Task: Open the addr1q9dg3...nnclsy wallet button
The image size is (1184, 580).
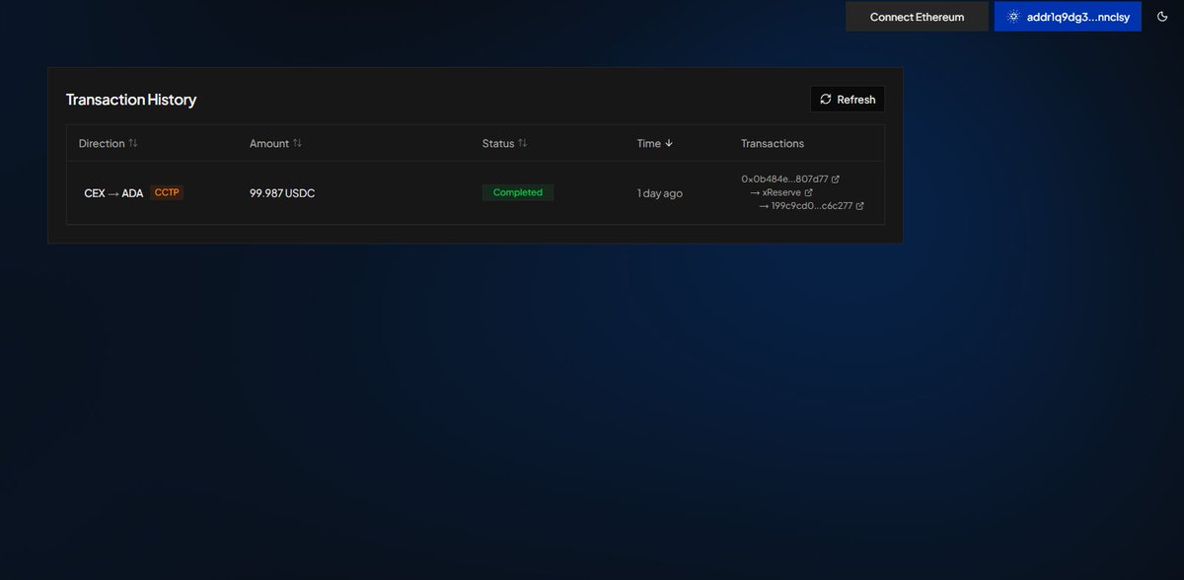Action: (1068, 17)
